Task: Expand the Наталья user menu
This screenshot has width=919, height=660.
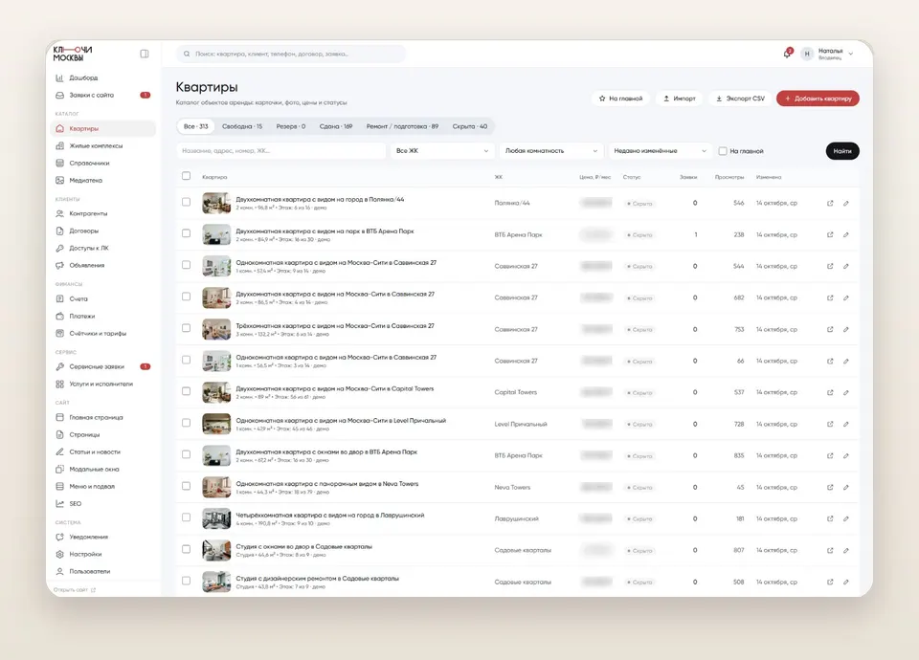Action: 827,54
